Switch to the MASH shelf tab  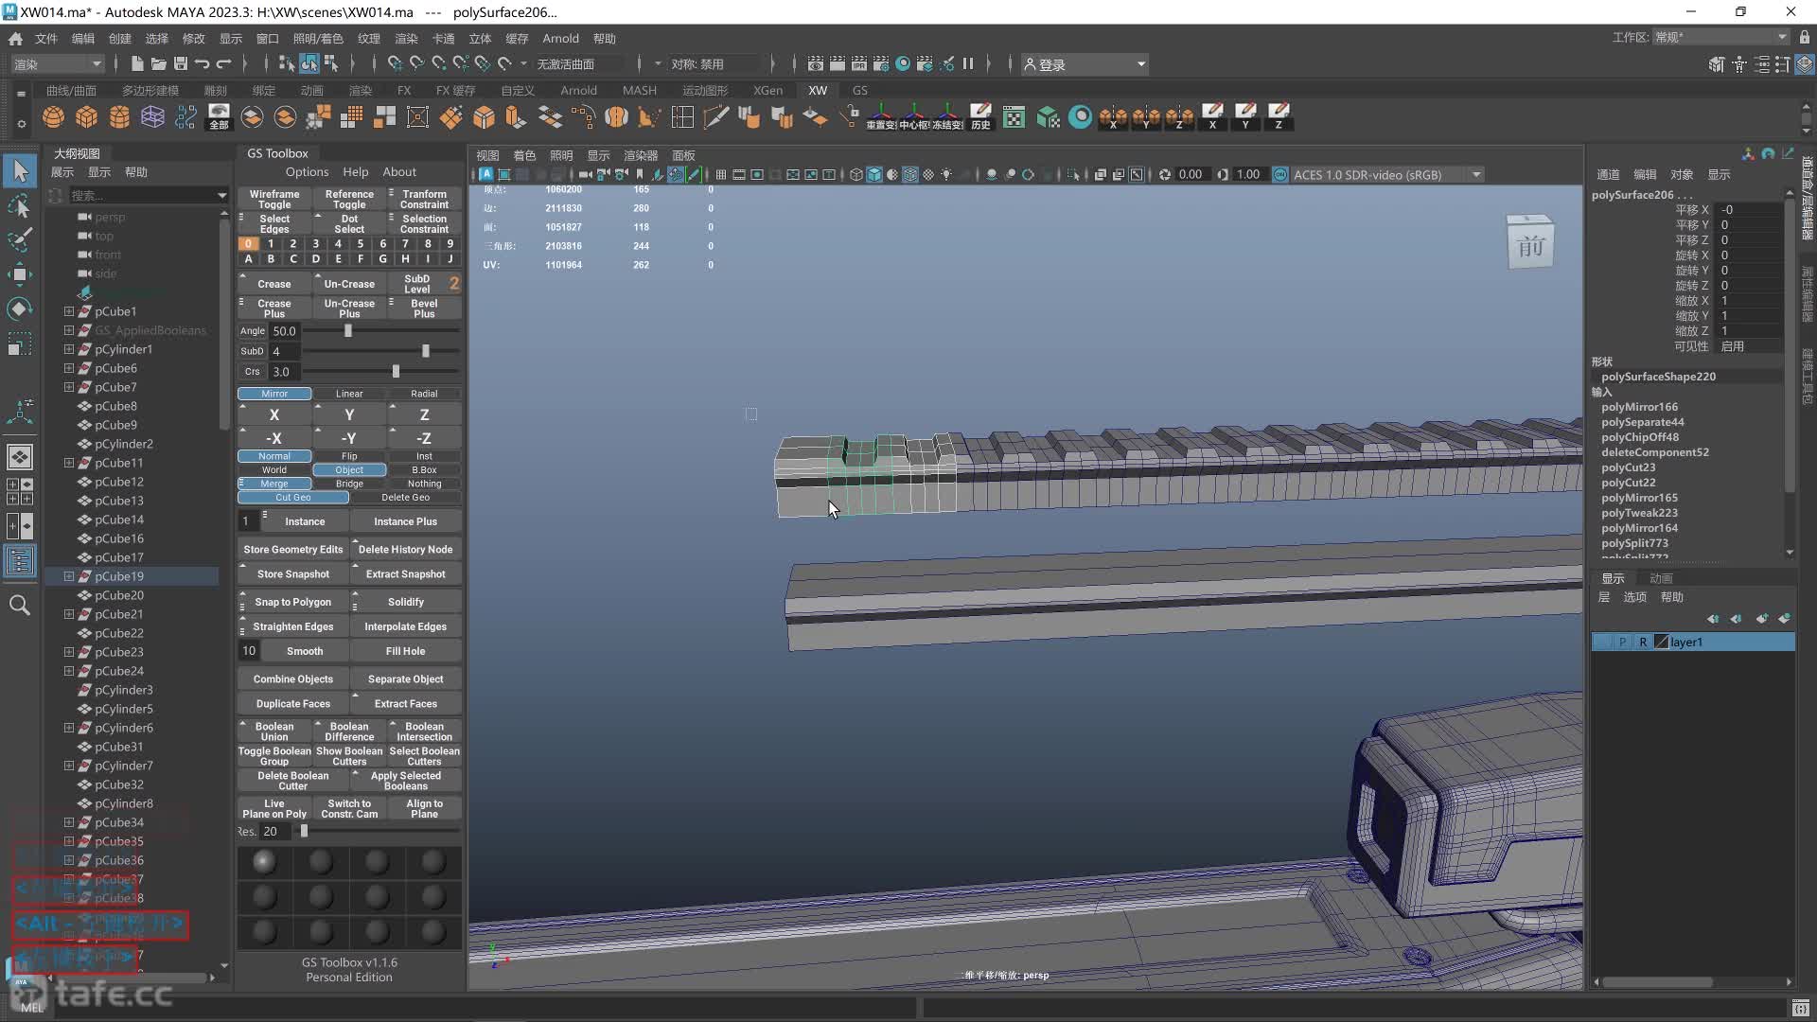point(640,90)
